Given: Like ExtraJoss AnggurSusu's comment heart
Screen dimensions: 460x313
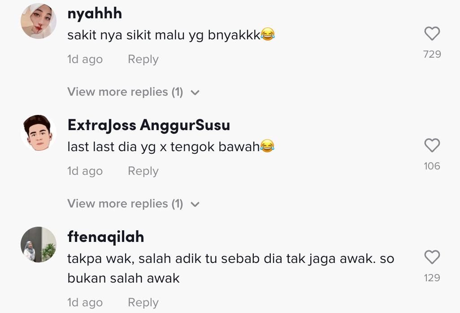Looking at the screenshot, I should pos(432,145).
